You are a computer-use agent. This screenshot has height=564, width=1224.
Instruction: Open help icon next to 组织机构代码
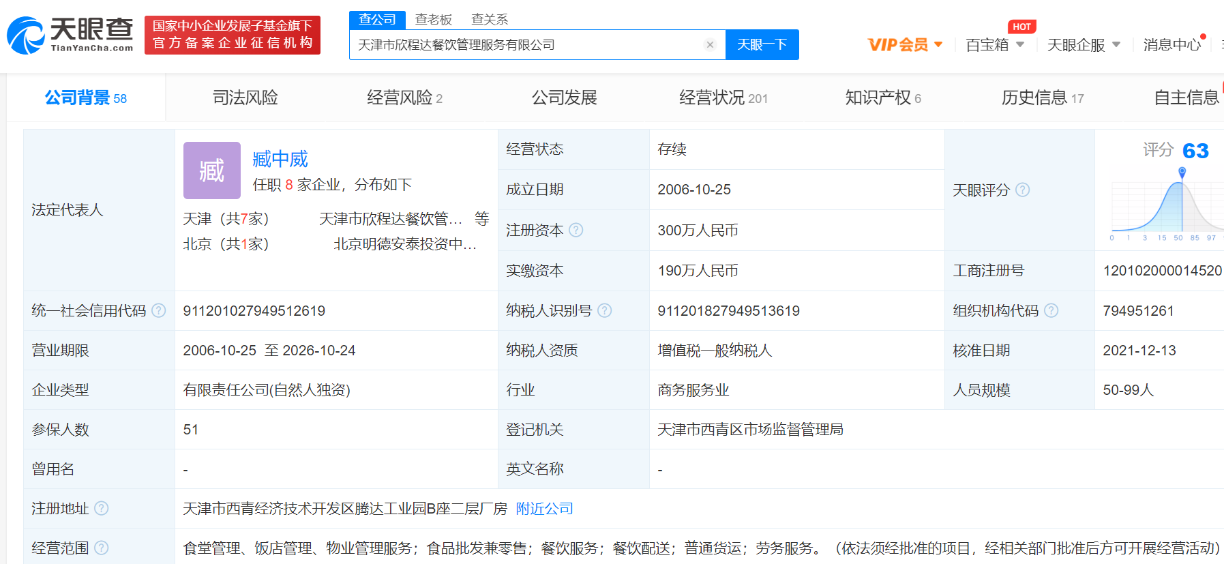1051,310
